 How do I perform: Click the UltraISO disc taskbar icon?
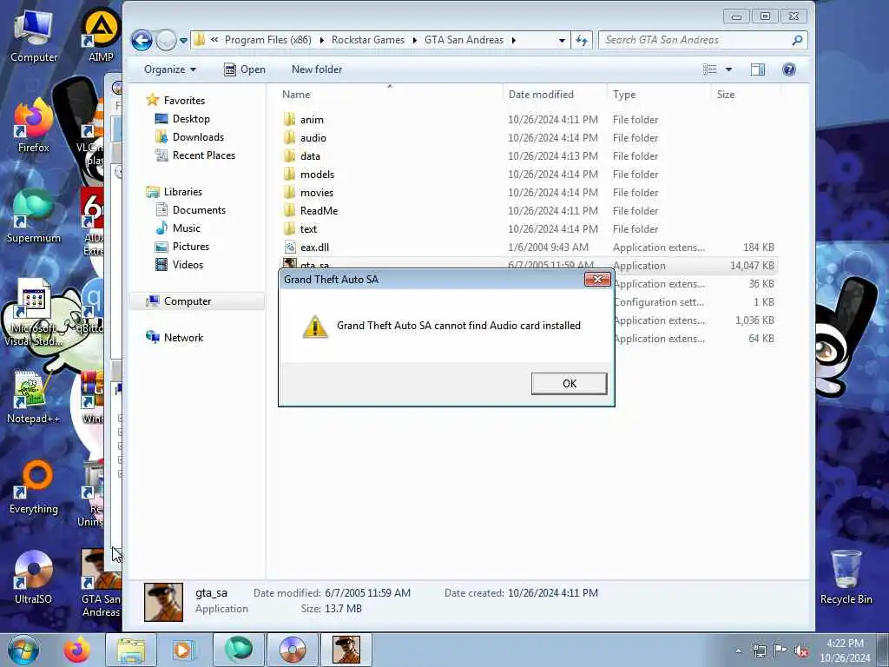point(293,650)
